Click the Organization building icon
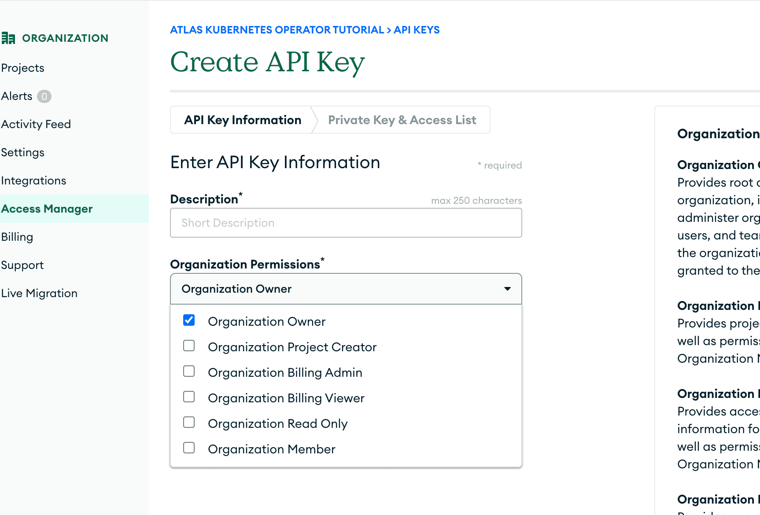Viewport: 760px width, 515px height. [9, 38]
